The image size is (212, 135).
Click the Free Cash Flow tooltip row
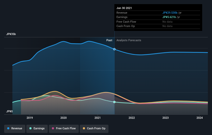158,22
